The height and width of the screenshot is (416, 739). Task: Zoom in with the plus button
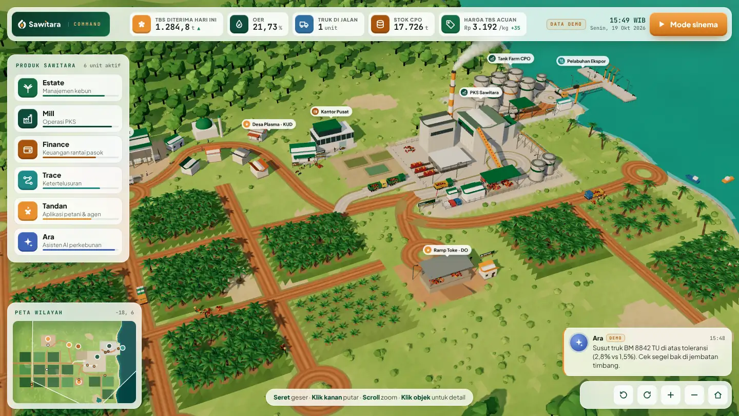(x=671, y=395)
